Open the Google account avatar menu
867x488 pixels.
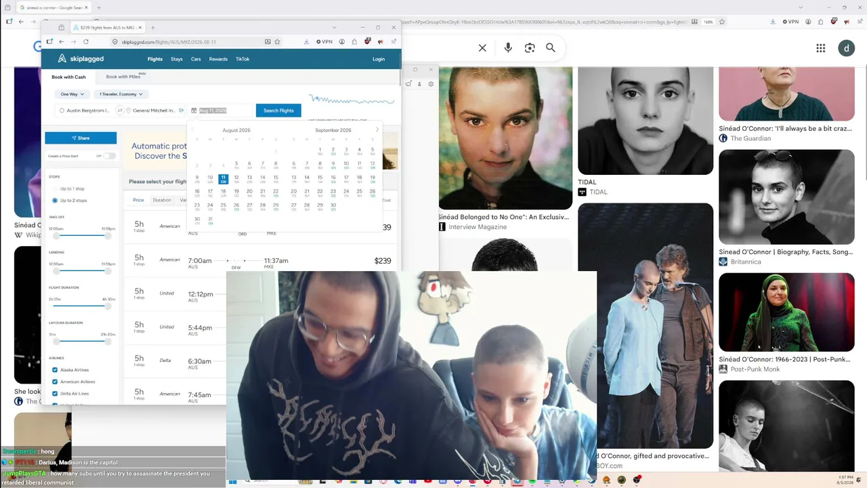coord(847,48)
